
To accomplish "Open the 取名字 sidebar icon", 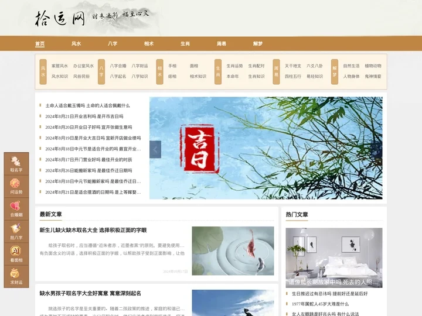I will (x=16, y=164).
